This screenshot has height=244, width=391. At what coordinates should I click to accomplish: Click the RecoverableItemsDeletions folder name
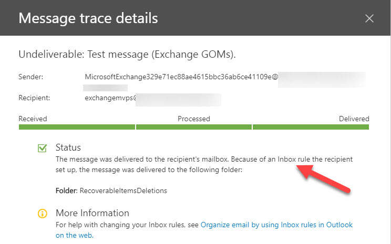coord(124,190)
